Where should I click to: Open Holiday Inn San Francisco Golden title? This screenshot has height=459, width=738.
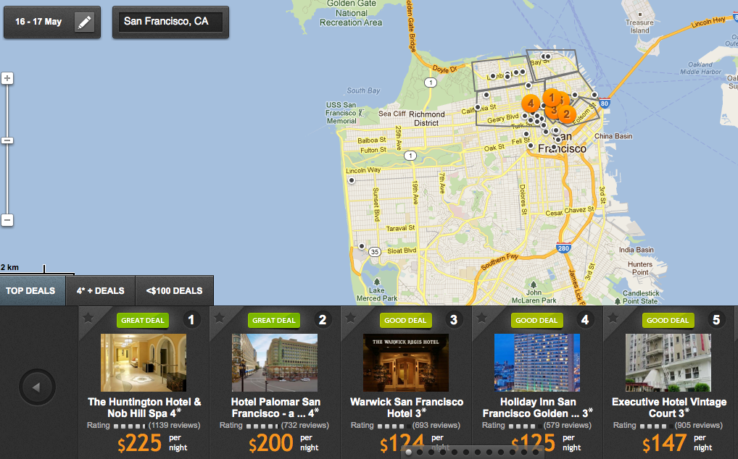coord(538,408)
